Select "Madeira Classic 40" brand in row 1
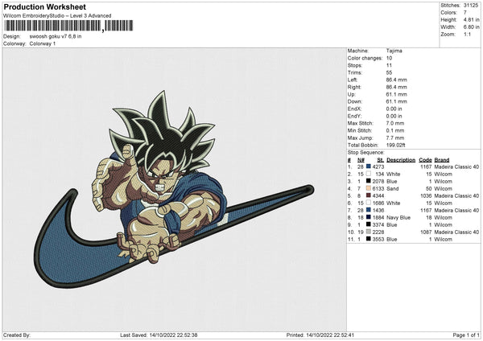Viewport: 483px width, 341px height. coord(456,166)
